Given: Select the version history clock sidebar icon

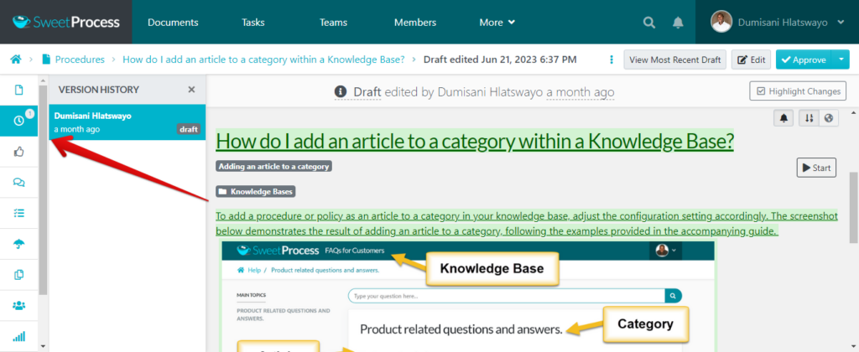Looking at the screenshot, I should coord(18,121).
